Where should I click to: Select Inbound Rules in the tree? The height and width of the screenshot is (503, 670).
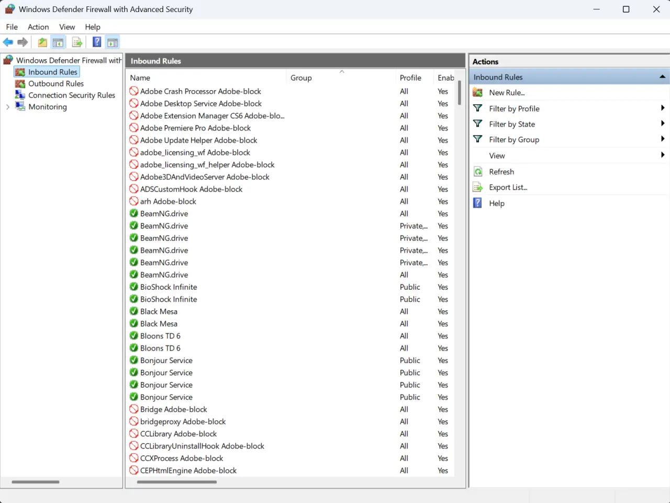point(53,72)
